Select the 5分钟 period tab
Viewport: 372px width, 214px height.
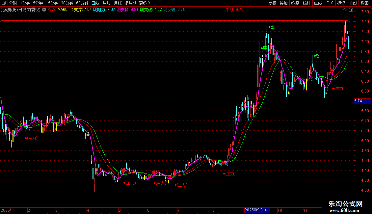38,3
